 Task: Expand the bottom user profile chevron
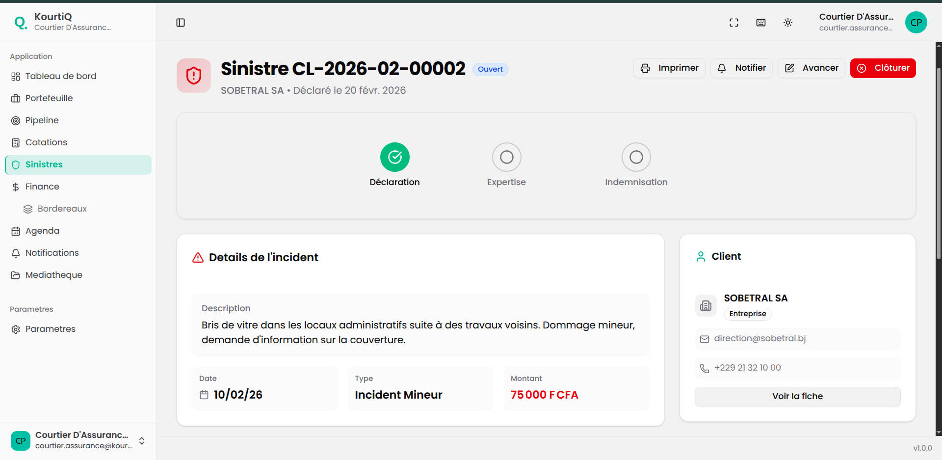point(142,441)
